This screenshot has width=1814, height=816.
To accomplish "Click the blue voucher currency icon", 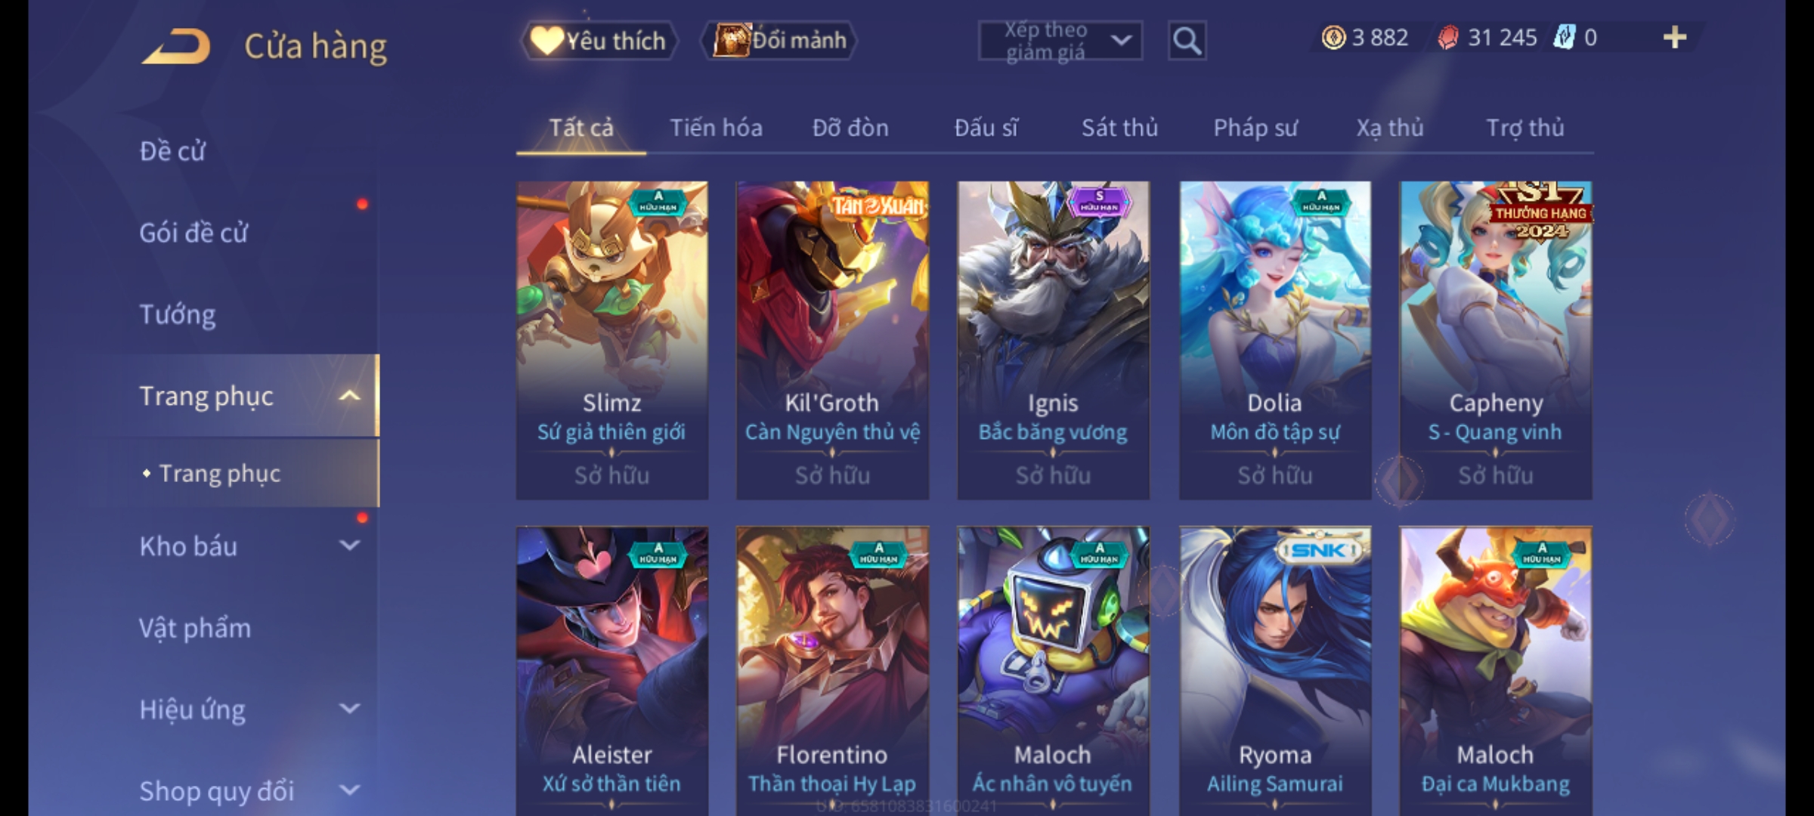I will coord(1564,37).
